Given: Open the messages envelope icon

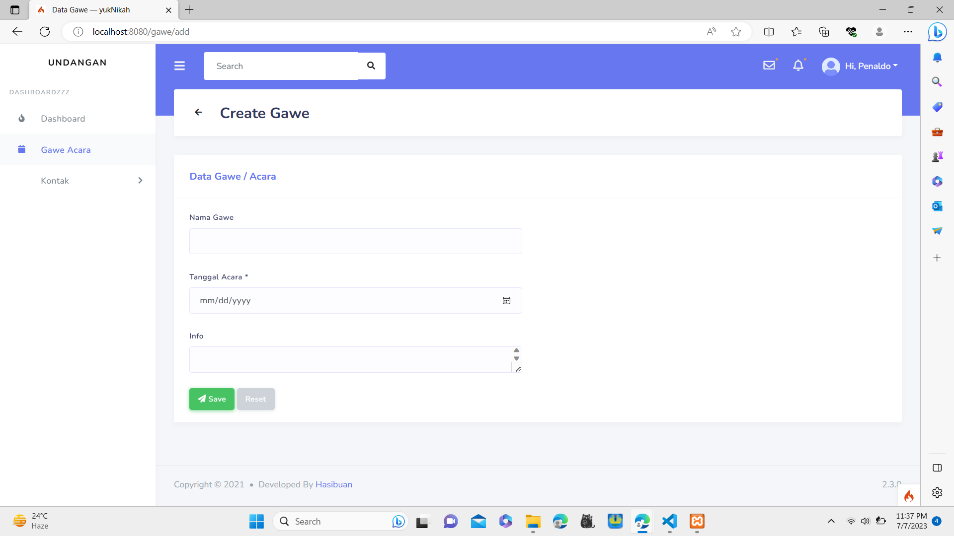Looking at the screenshot, I should tap(769, 65).
